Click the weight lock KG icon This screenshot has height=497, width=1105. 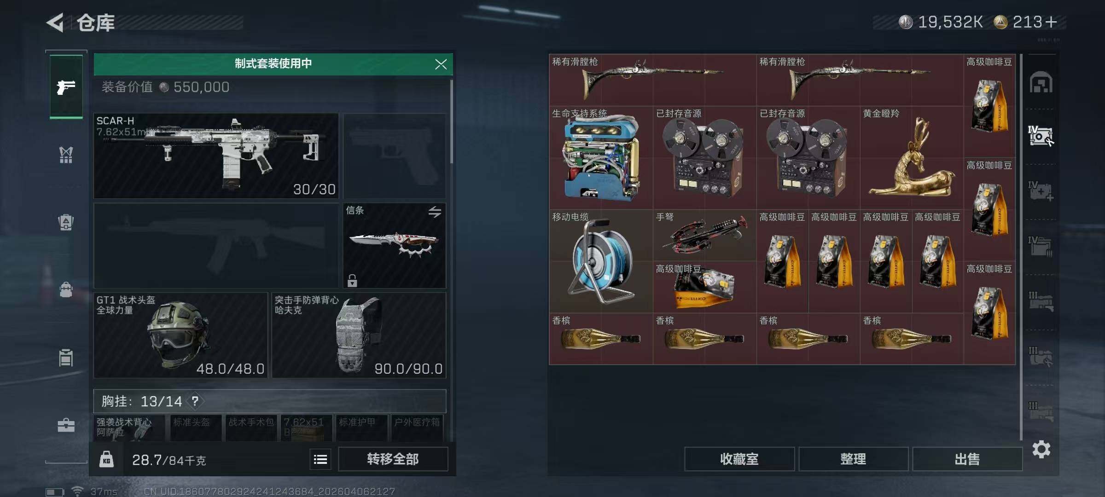(x=106, y=459)
